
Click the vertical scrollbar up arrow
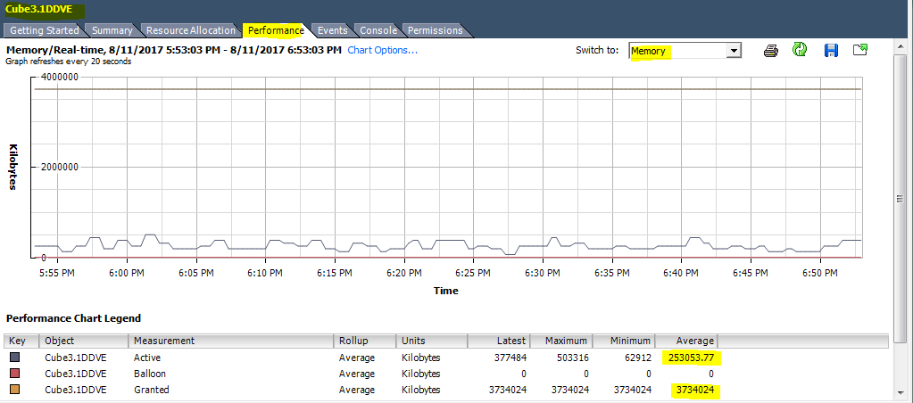click(901, 45)
